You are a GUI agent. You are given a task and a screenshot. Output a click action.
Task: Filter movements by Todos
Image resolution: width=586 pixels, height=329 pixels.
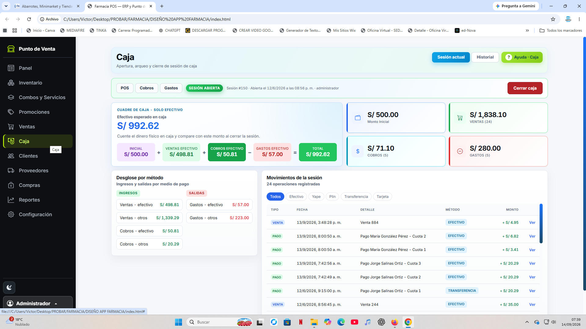tap(275, 197)
